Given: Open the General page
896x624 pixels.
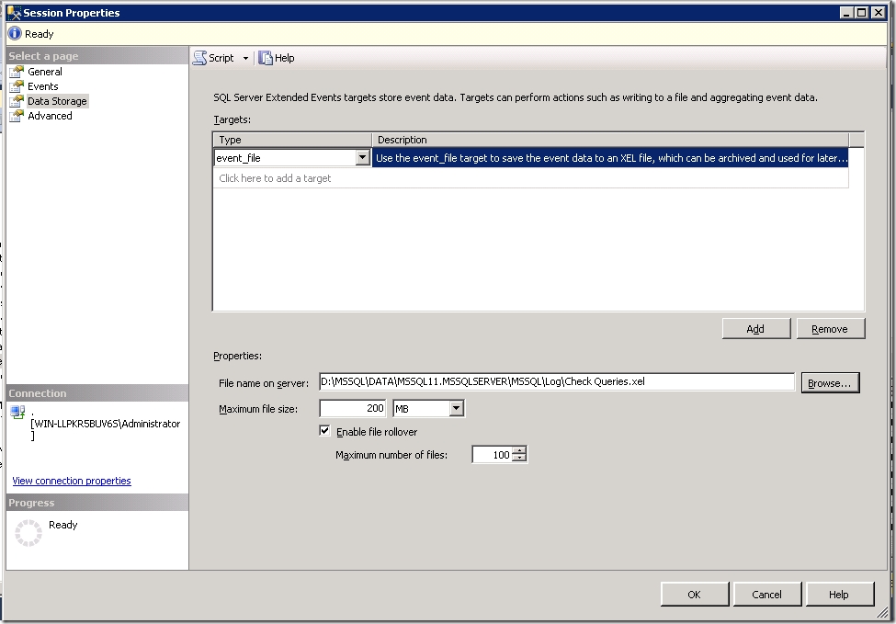Looking at the screenshot, I should (45, 72).
